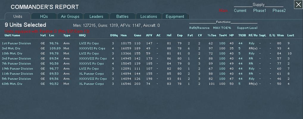Click ToeM value for 11th Panzer Division
The width and height of the screenshot is (303, 119).
(x=222, y=73)
